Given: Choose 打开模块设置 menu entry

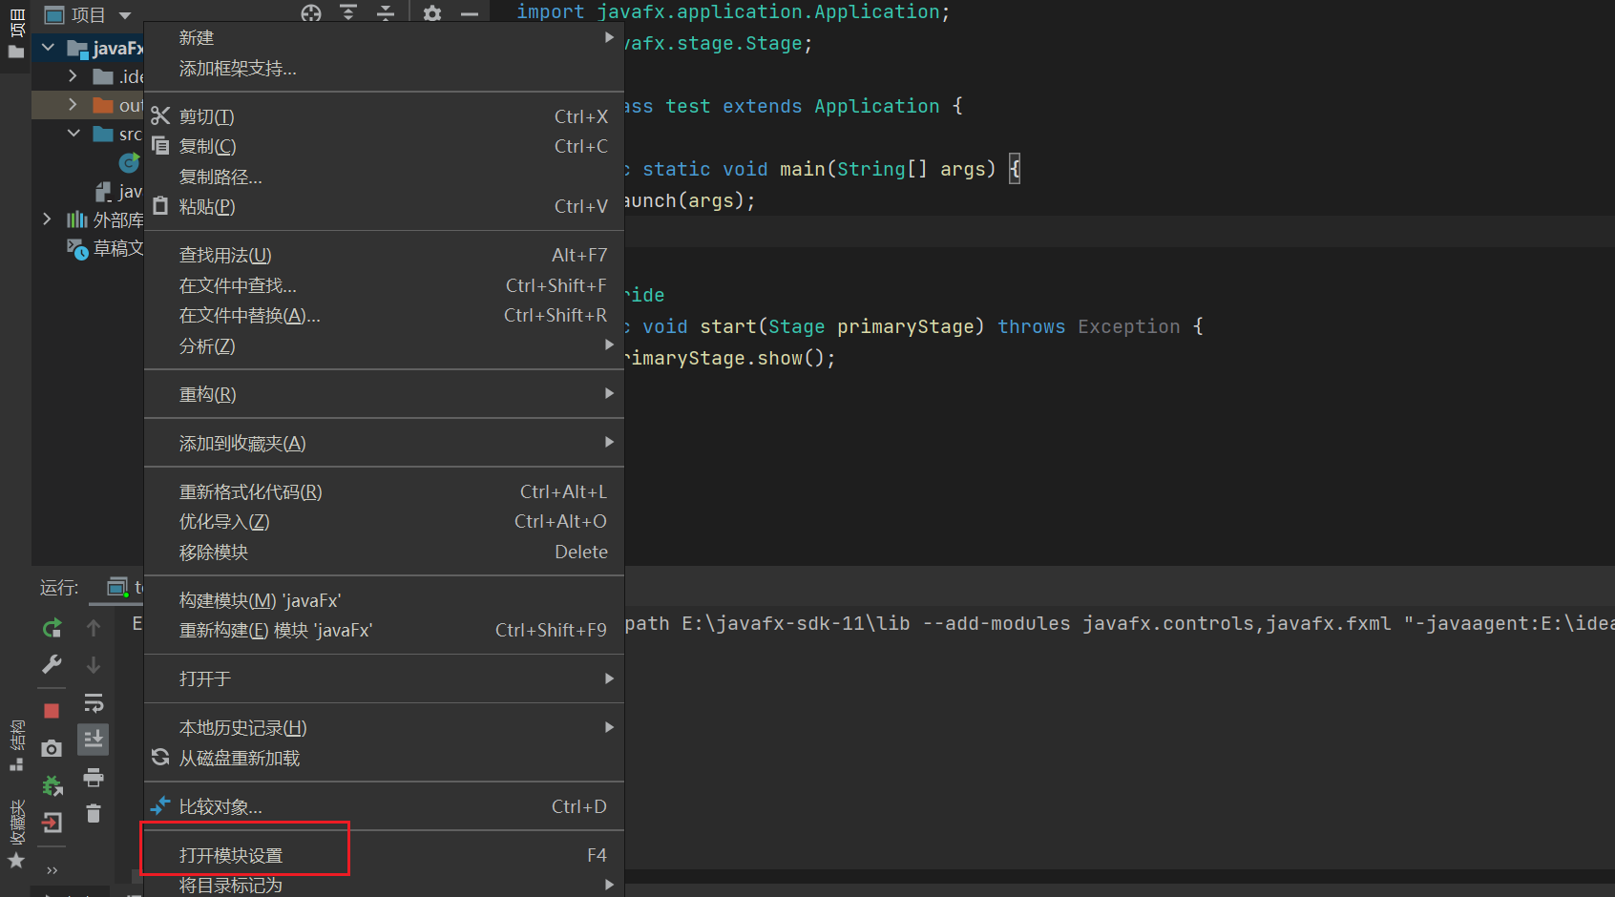Looking at the screenshot, I should tap(384, 855).
